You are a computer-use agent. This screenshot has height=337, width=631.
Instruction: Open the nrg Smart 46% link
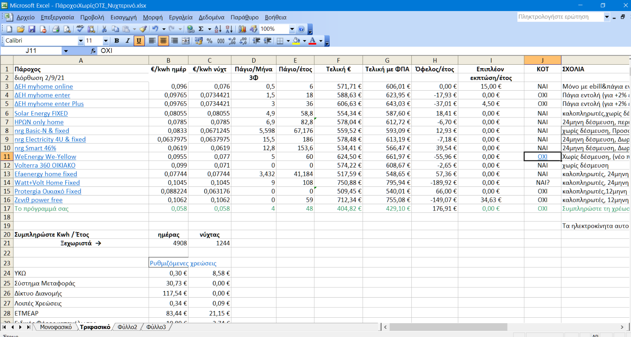(35, 148)
